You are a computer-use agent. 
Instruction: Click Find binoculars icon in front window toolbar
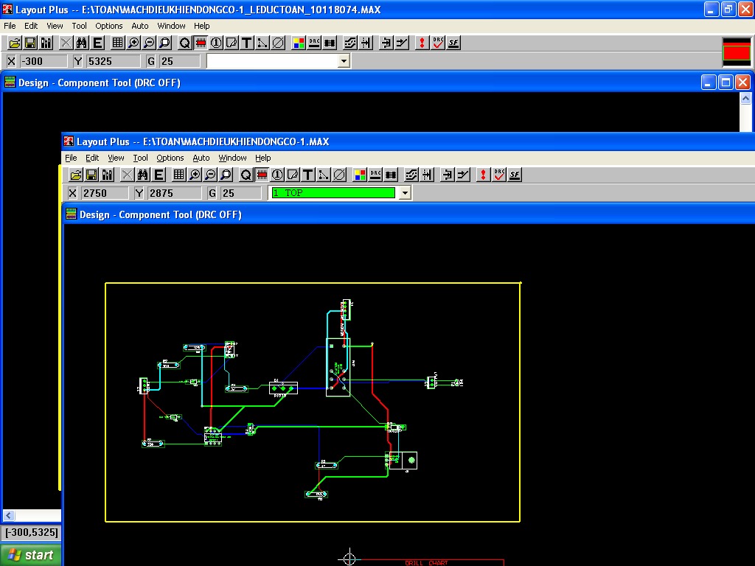pos(143,175)
